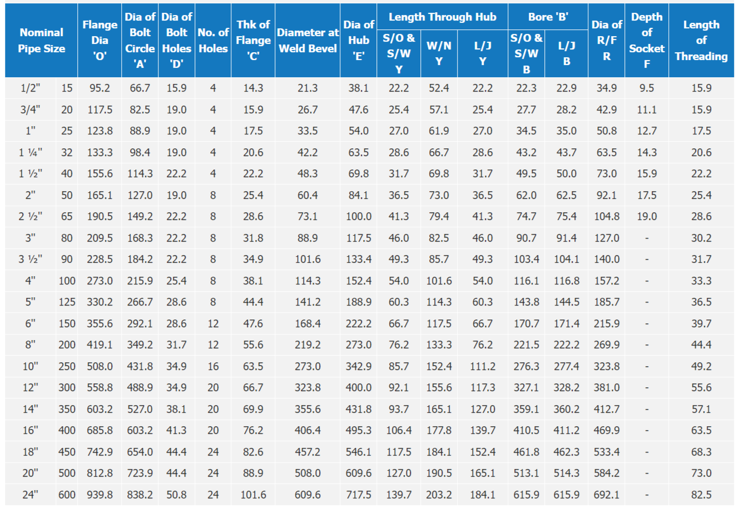Click threading length 82.5
Viewport: 739px width, 509px height.
pos(701,495)
